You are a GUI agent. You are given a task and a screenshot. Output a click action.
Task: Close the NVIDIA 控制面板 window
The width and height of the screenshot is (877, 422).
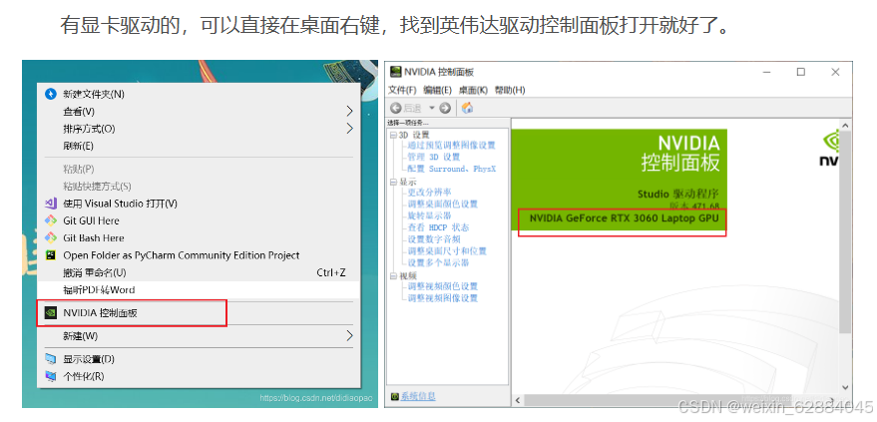pos(835,72)
